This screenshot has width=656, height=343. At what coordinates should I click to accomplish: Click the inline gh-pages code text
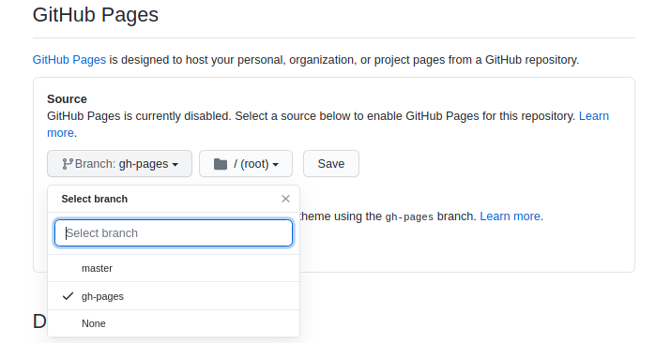click(x=409, y=216)
